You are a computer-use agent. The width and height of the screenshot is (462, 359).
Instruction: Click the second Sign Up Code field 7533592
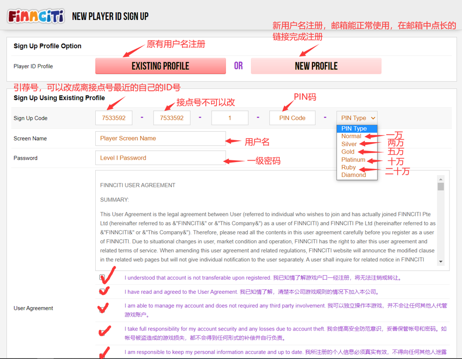click(x=172, y=118)
